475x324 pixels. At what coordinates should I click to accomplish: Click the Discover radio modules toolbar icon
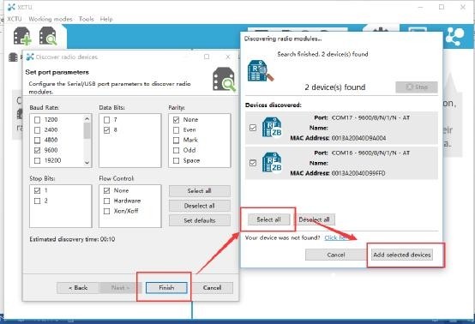(x=48, y=36)
